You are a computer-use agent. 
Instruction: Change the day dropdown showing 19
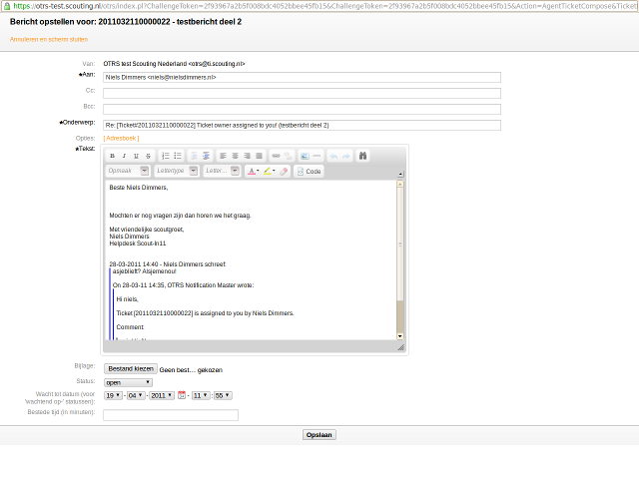point(113,395)
